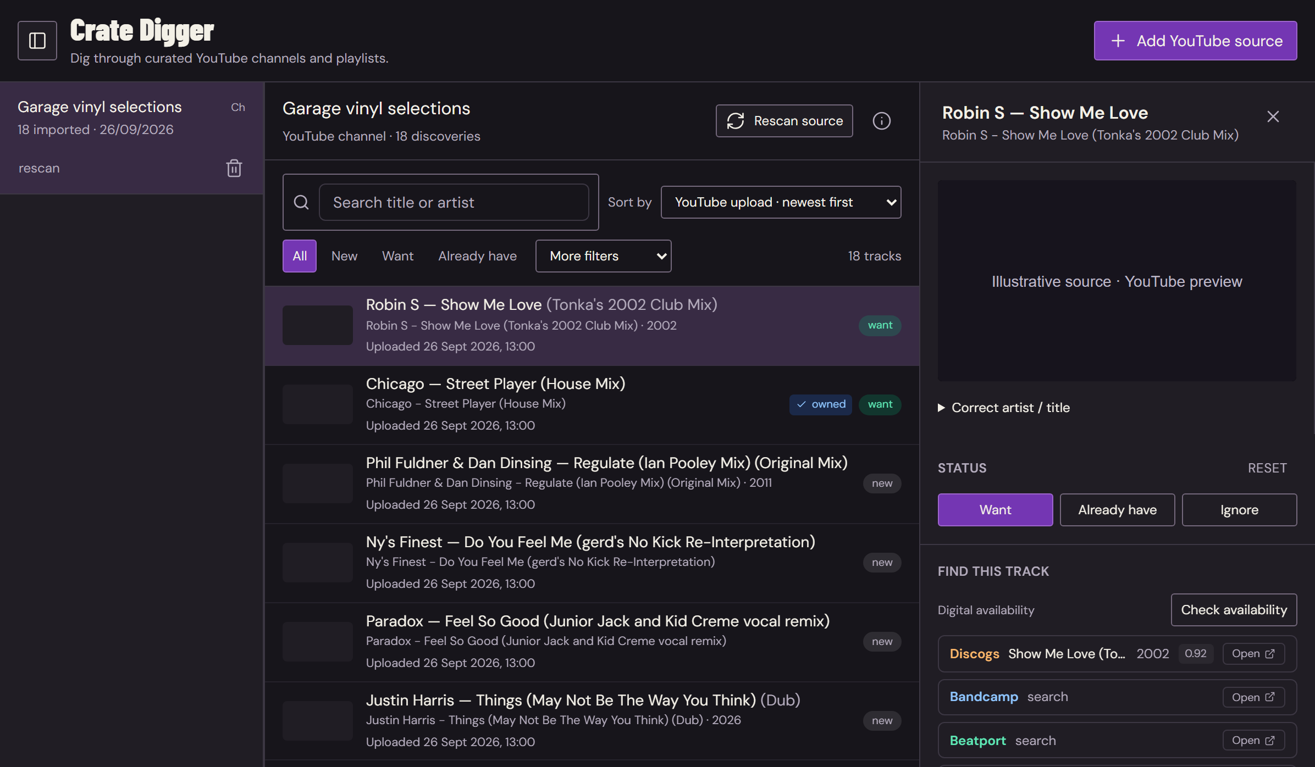Open the More filters dropdown
The height and width of the screenshot is (767, 1315).
pyautogui.click(x=603, y=256)
